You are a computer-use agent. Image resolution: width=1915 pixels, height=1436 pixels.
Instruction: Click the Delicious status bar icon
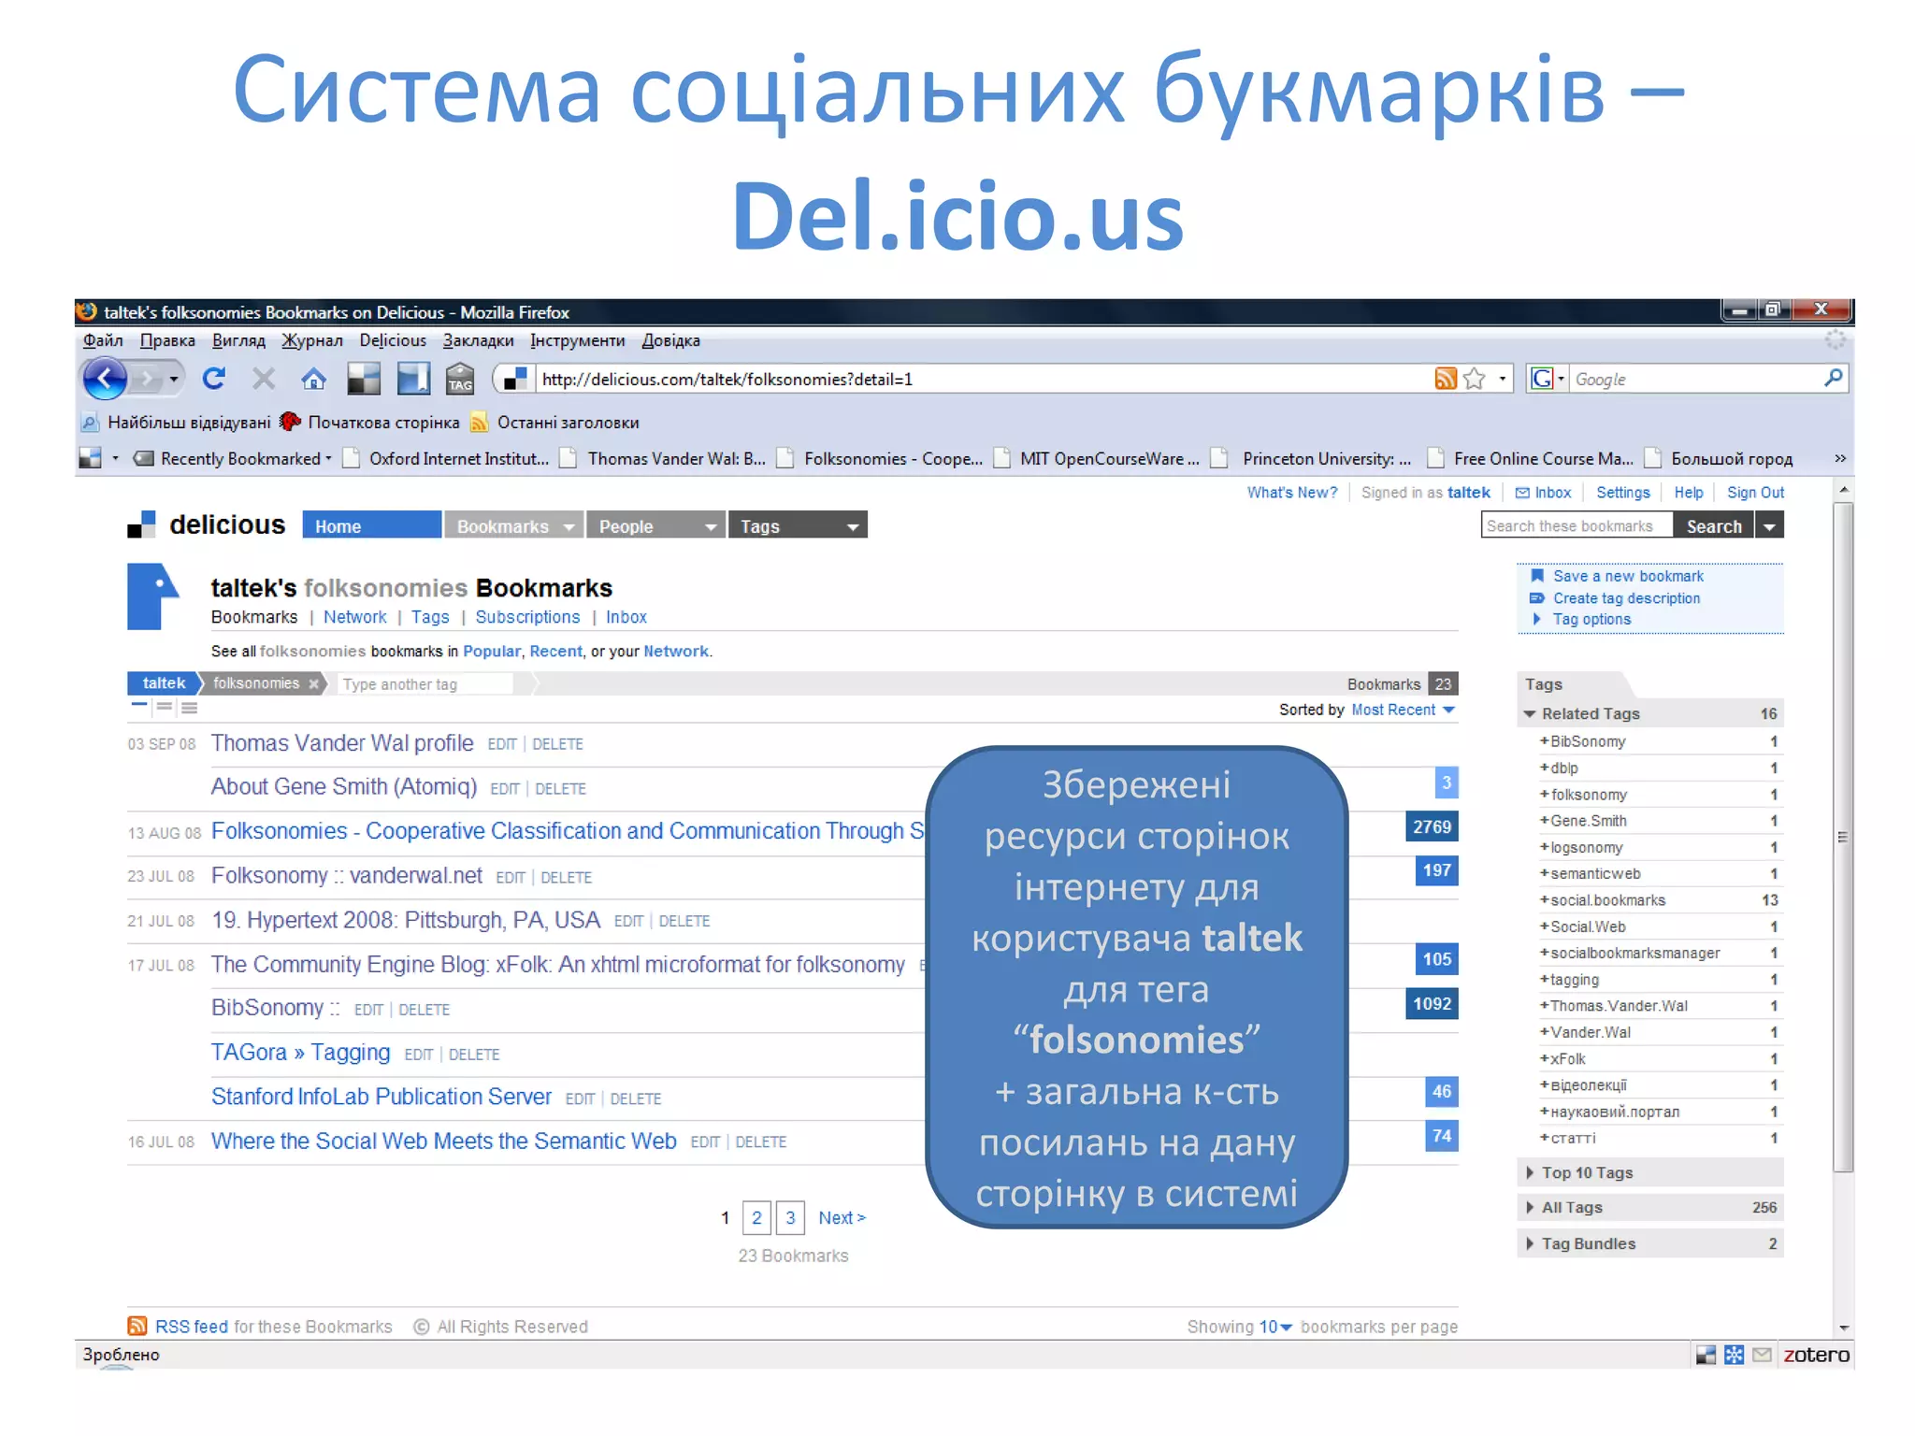tap(1706, 1355)
